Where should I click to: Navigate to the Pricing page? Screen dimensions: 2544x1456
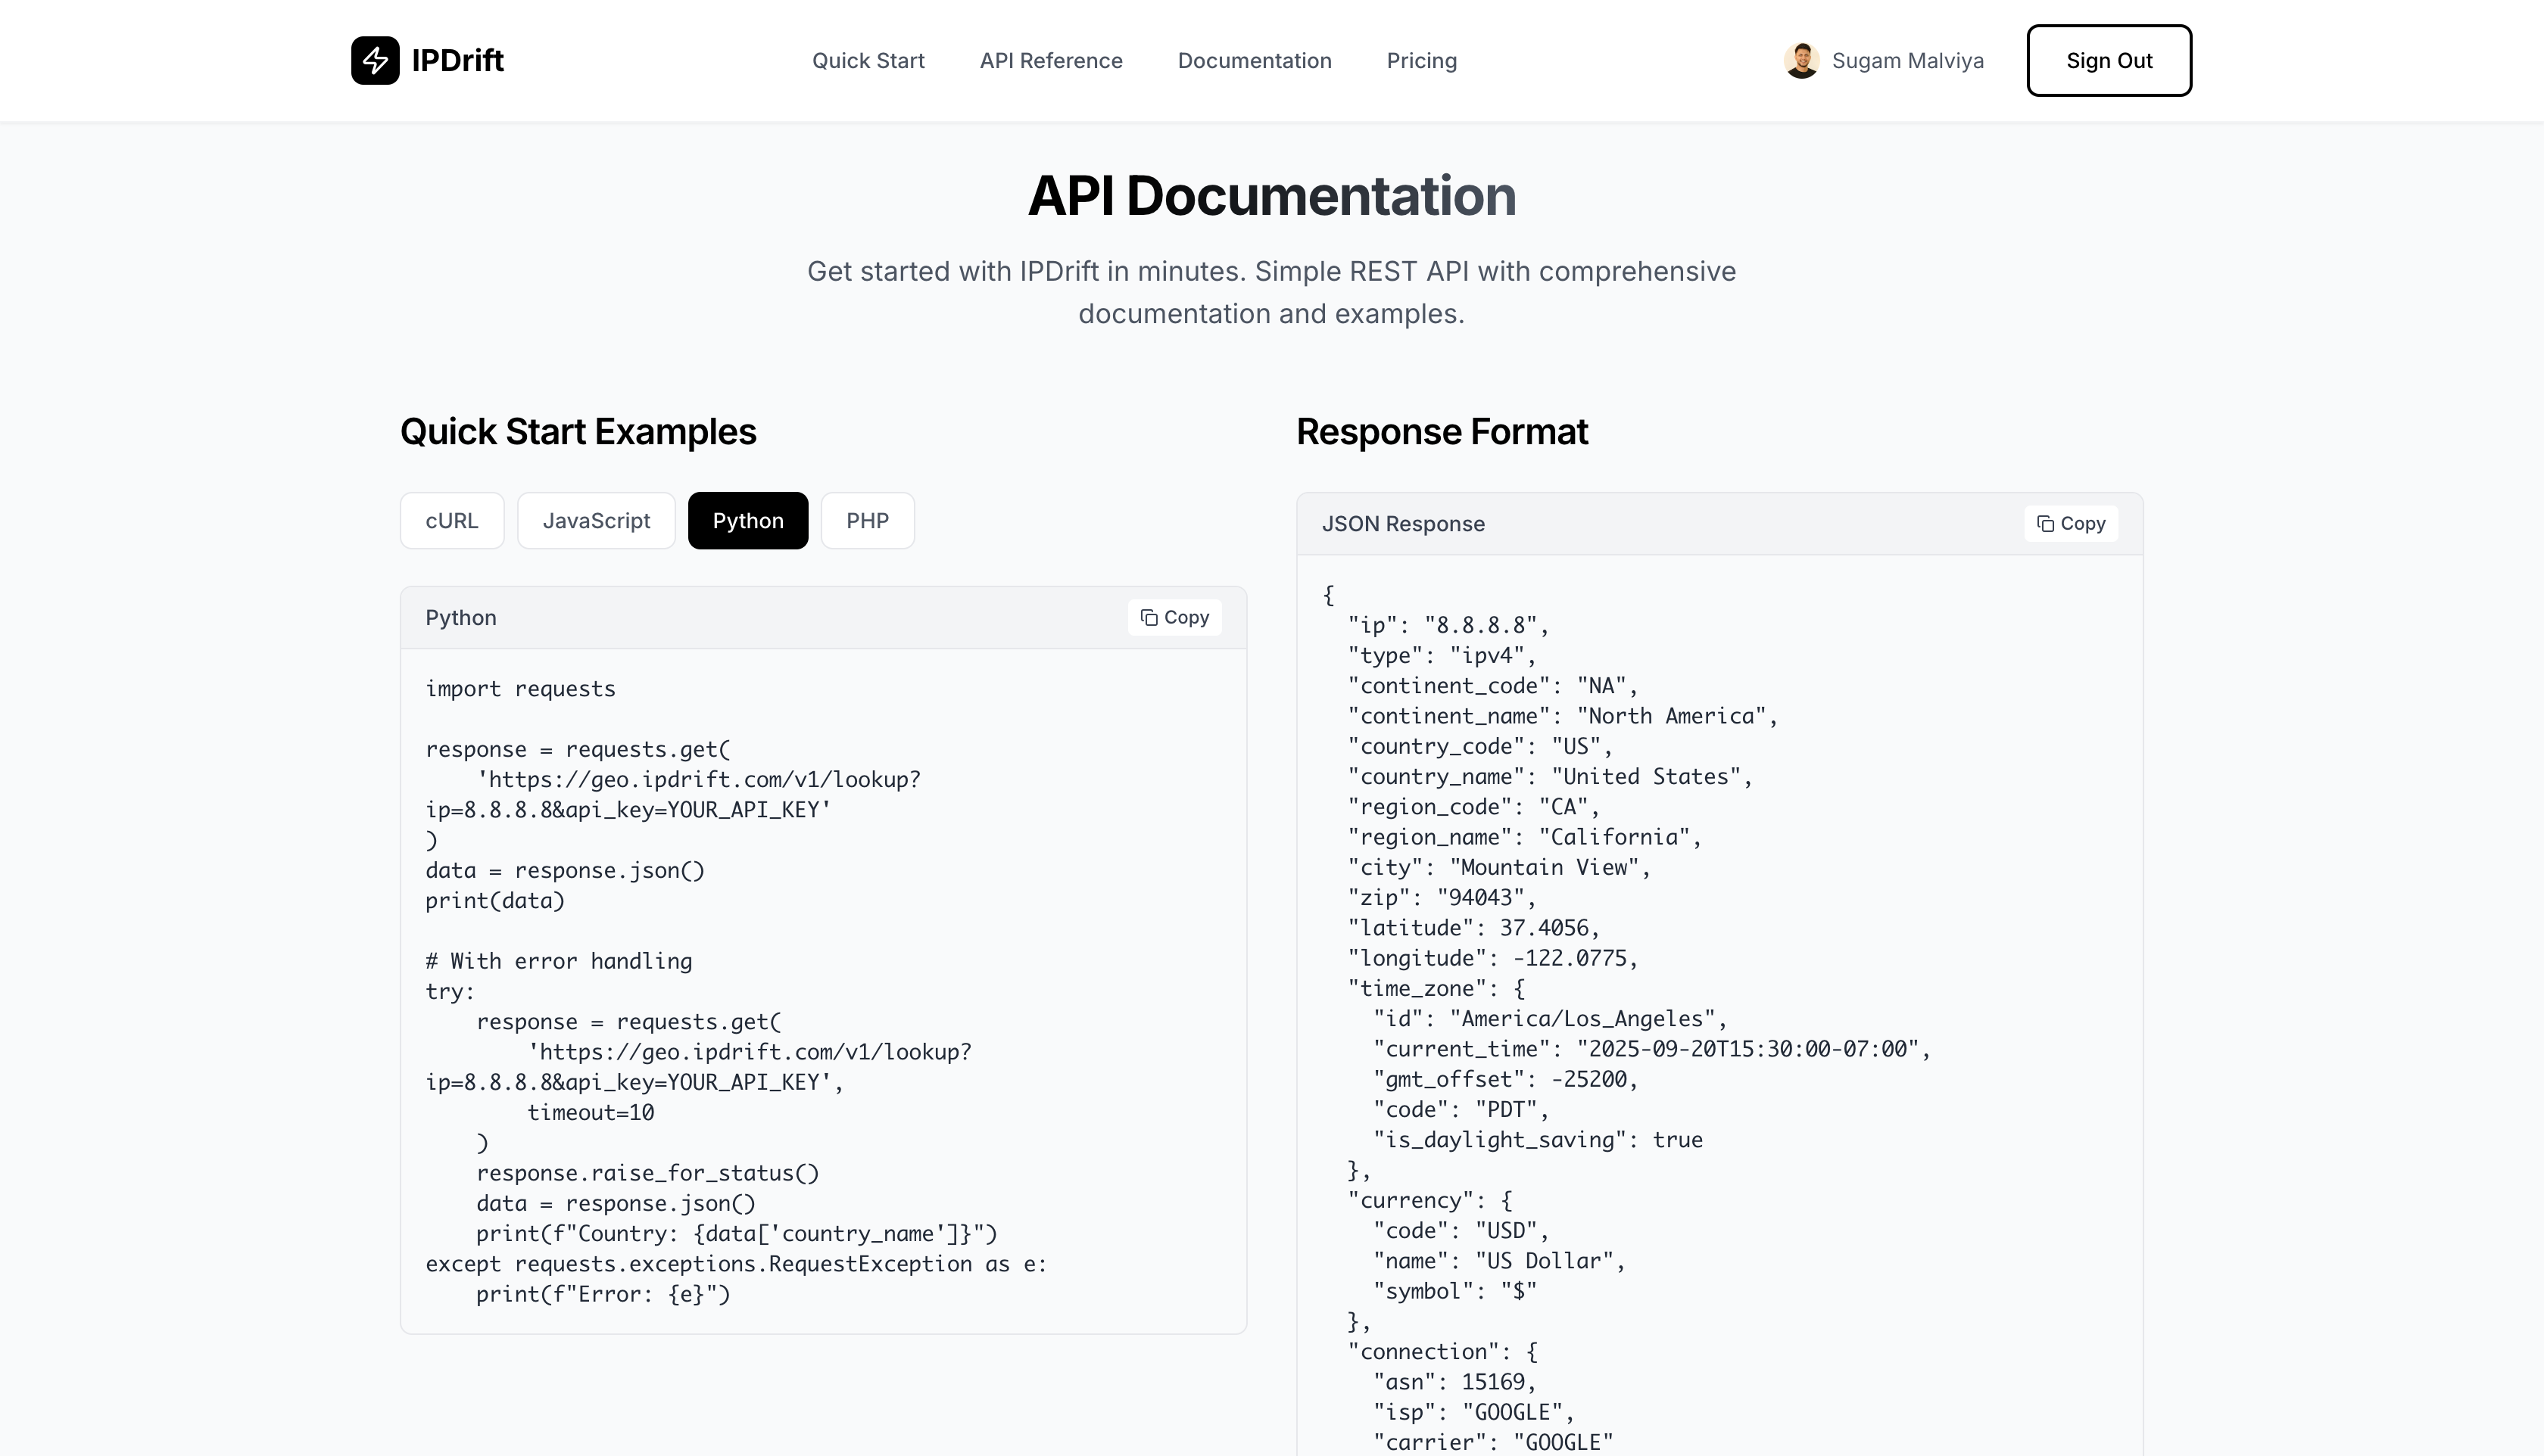point(1420,61)
